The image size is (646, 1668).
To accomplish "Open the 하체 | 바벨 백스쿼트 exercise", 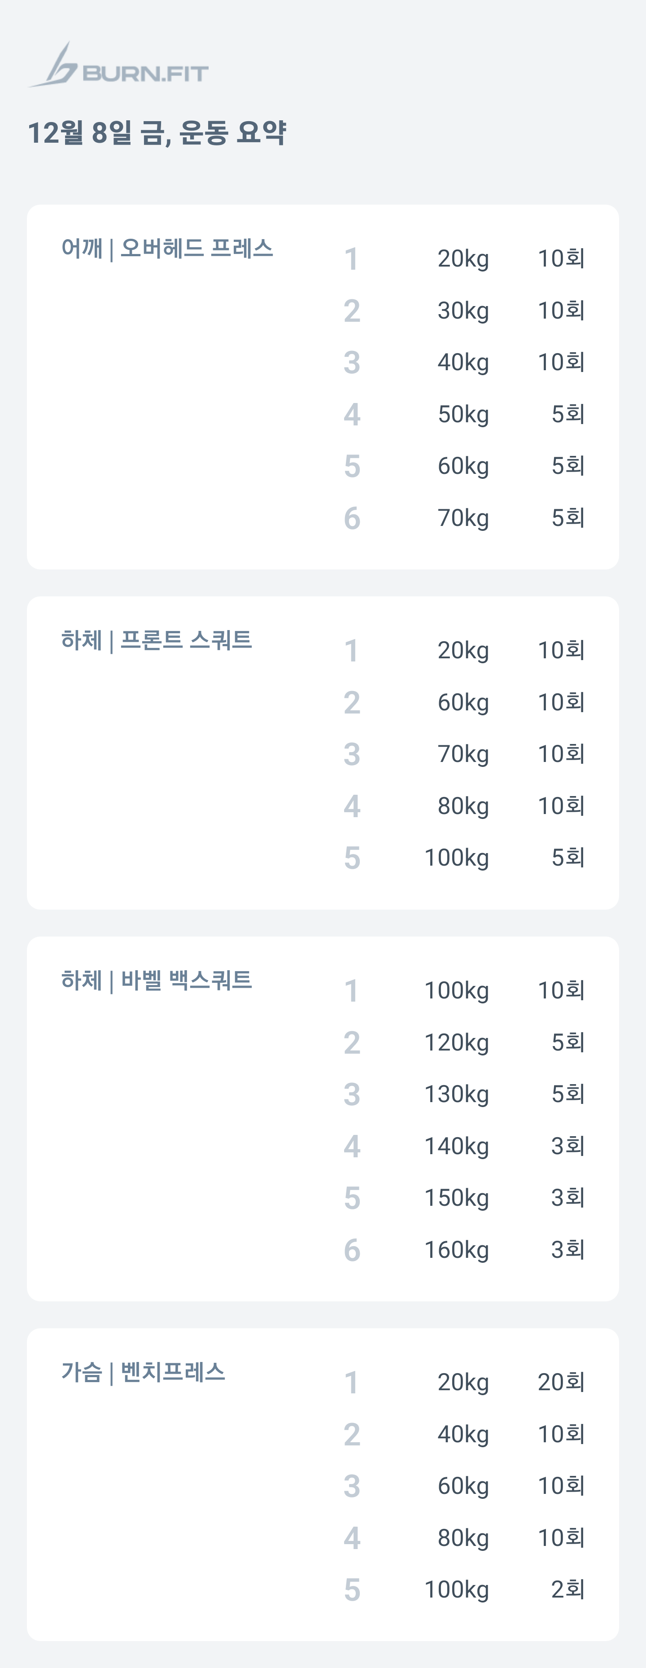I will pos(157,981).
